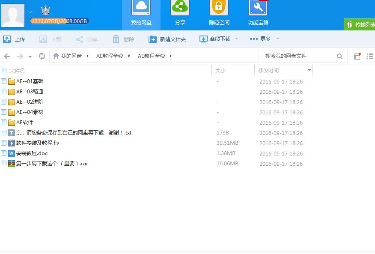Click the home icon in breadcrumb path

(56, 56)
